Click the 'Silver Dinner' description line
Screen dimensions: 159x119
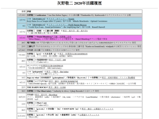[x=67, y=39]
